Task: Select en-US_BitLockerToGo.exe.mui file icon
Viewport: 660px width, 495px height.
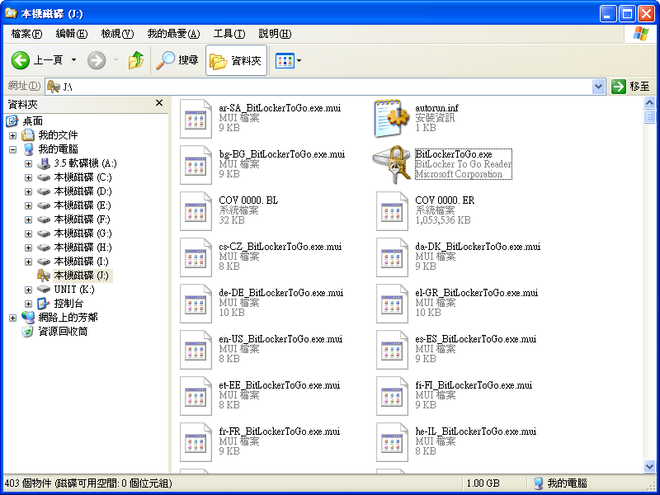Action: pos(196,350)
